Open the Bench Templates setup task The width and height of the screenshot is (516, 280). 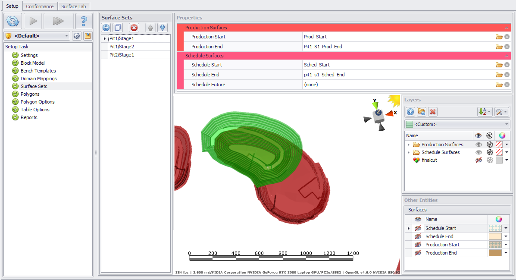click(38, 71)
